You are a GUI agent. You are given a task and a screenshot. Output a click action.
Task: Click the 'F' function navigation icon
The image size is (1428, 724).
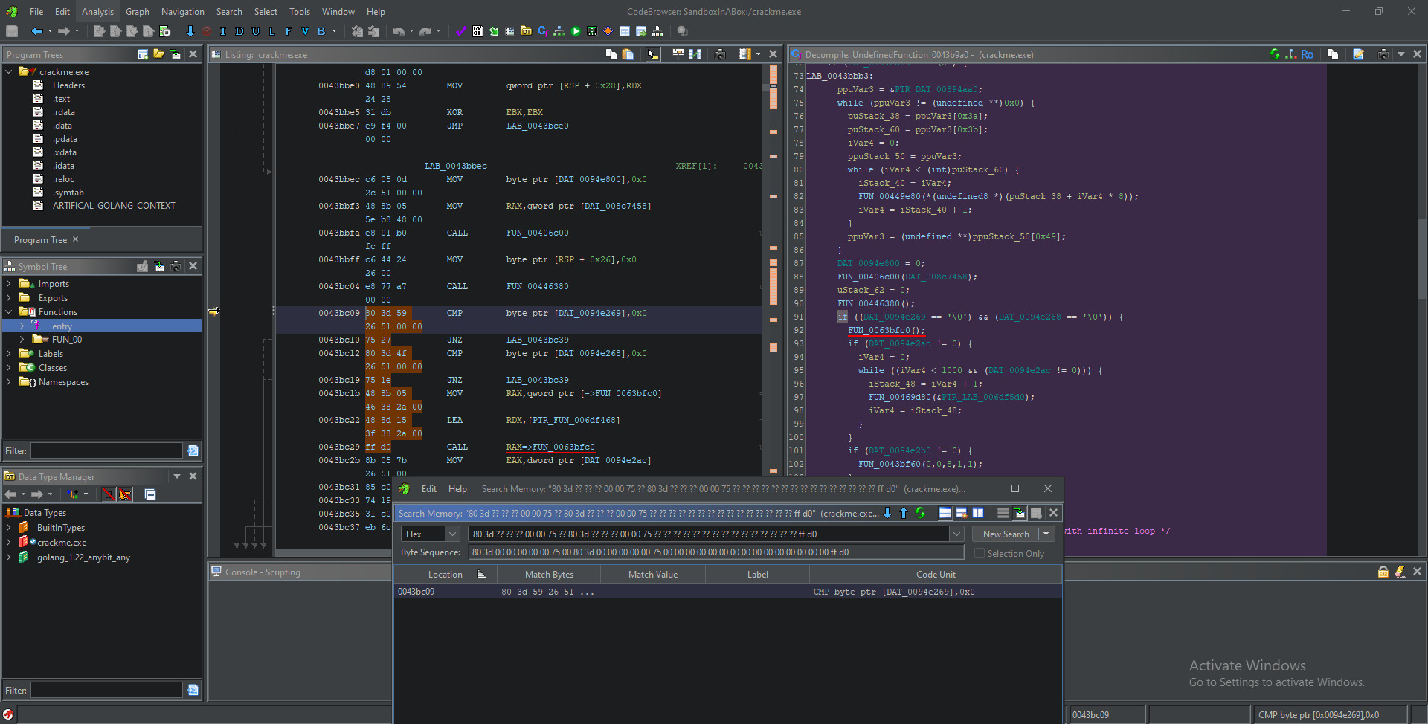[289, 31]
